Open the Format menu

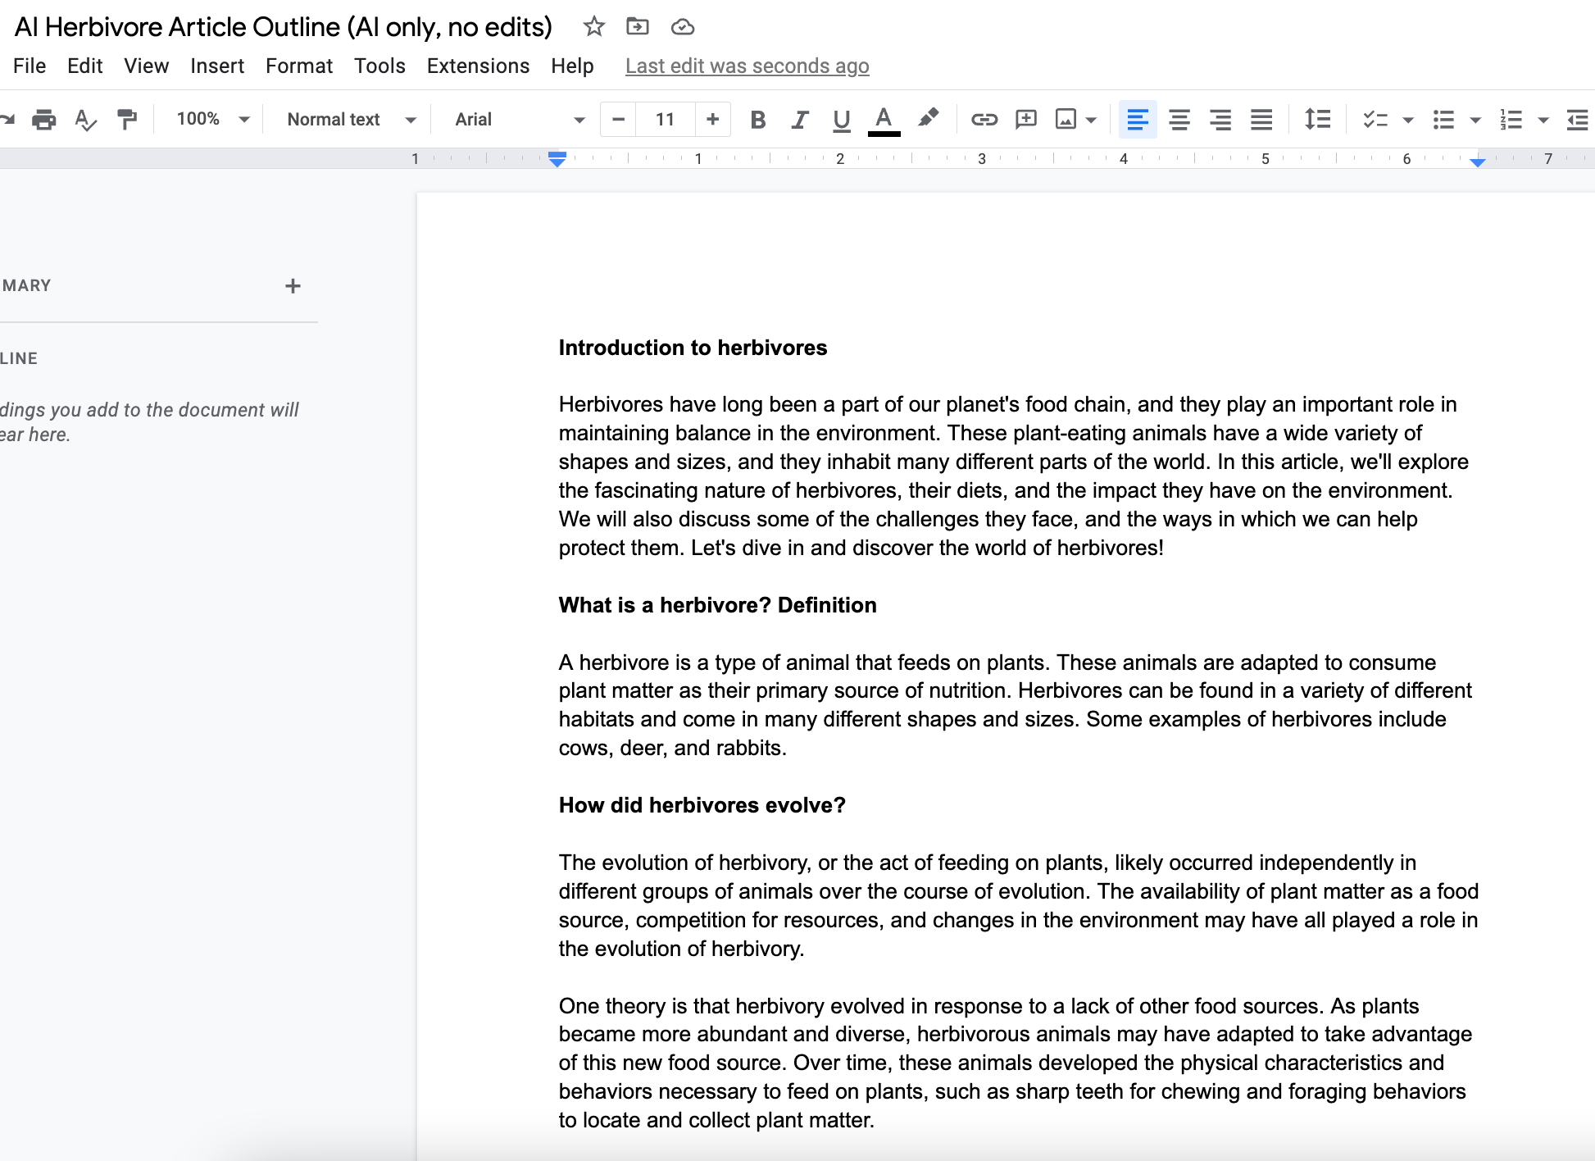299,66
